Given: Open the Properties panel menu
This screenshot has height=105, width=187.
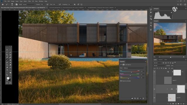Looking at the screenshot, I should (x=146, y=62).
